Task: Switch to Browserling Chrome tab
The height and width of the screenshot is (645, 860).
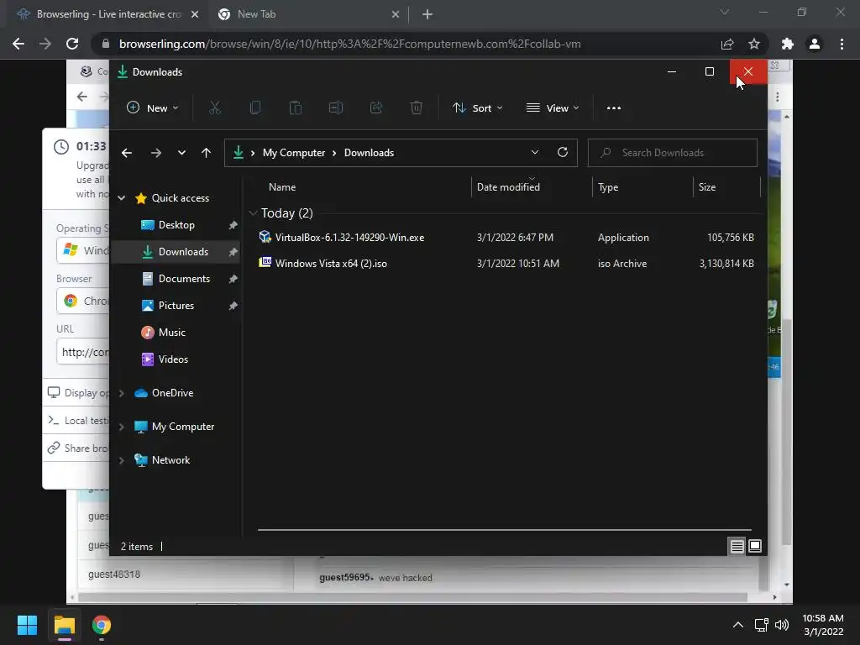Action: pyautogui.click(x=107, y=14)
